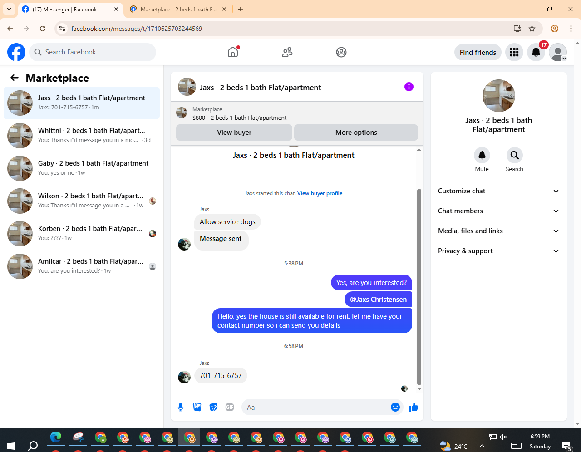Reload the page
This screenshot has height=452, width=581.
point(43,29)
